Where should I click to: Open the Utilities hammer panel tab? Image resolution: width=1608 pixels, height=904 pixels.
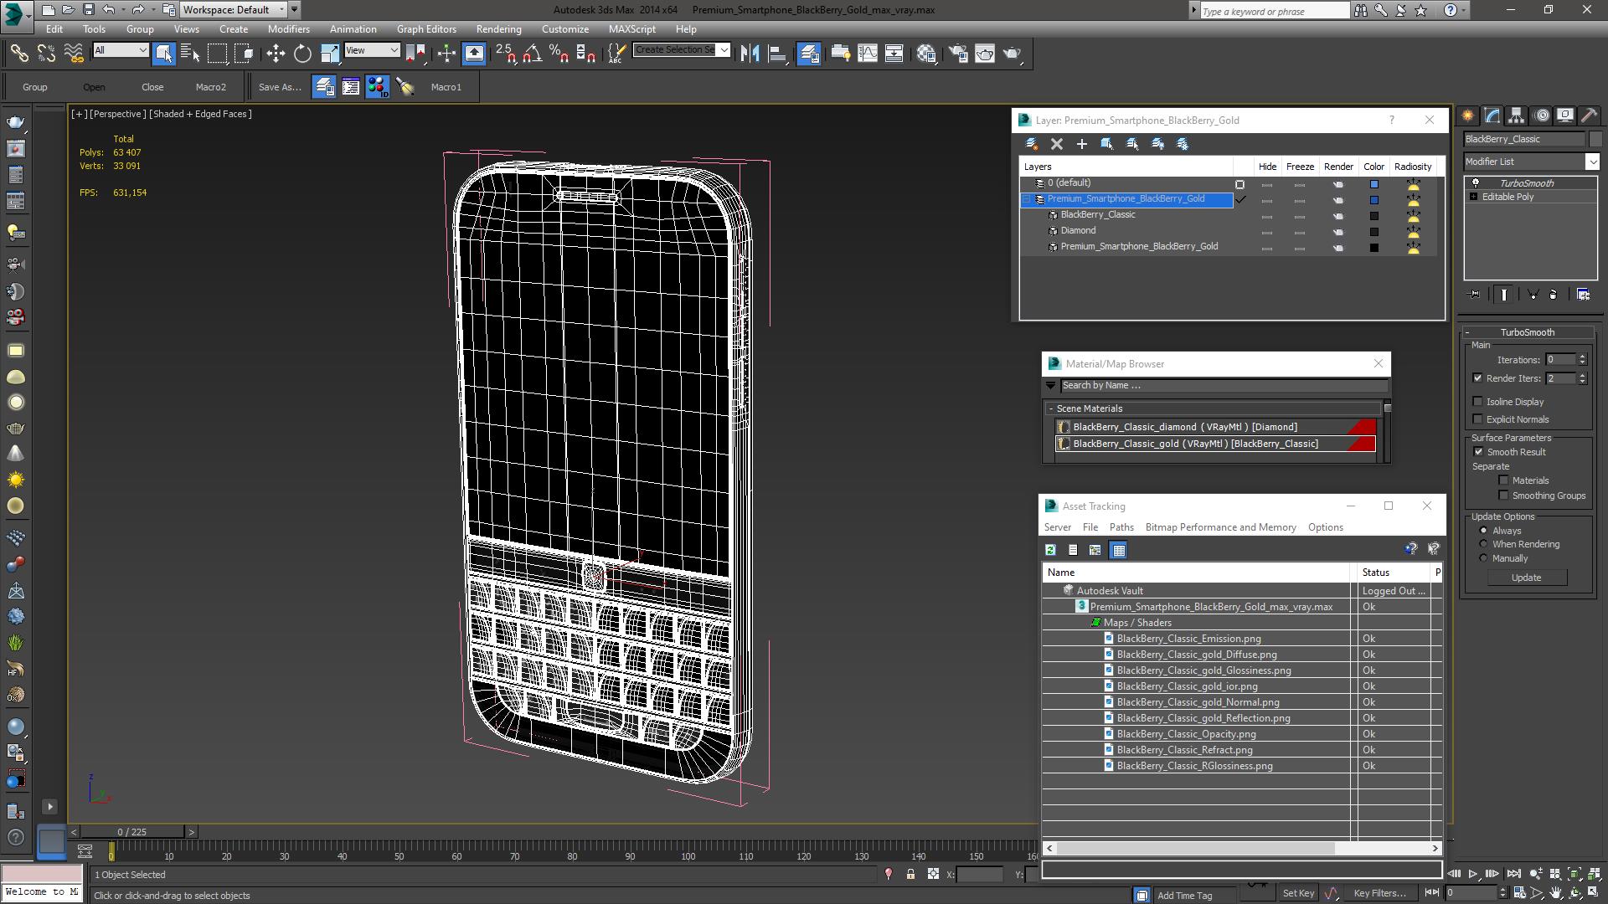tap(1589, 116)
